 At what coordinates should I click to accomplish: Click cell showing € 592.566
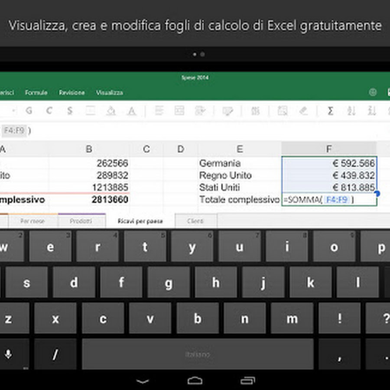pos(329,163)
